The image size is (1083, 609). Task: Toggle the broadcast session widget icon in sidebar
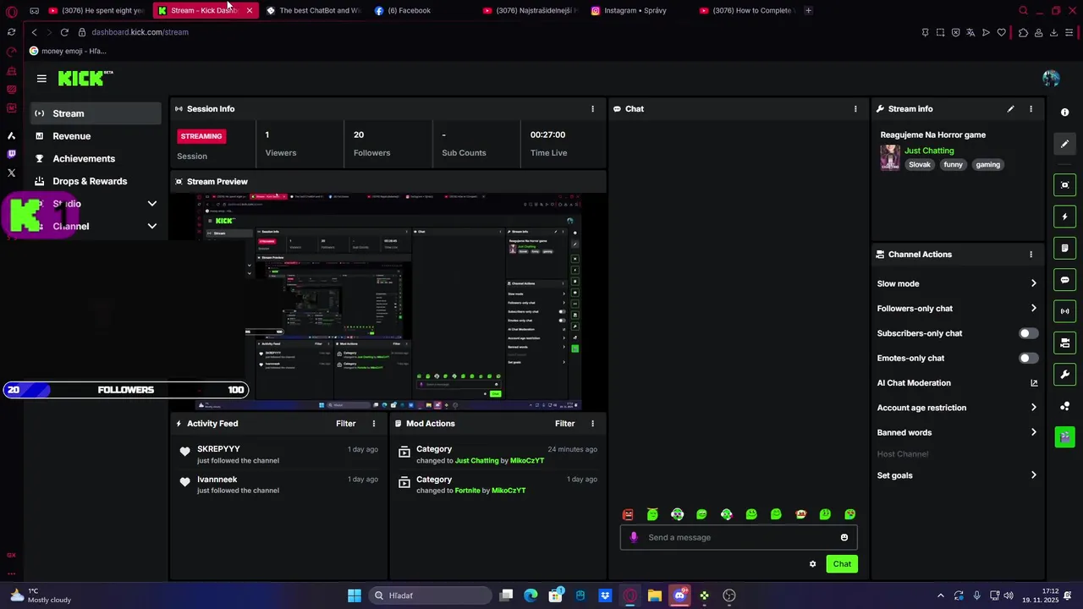(x=1065, y=311)
